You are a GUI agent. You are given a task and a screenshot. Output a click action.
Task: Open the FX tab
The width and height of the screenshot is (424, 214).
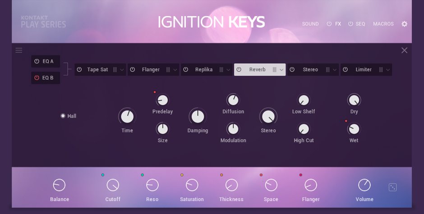[x=338, y=24]
